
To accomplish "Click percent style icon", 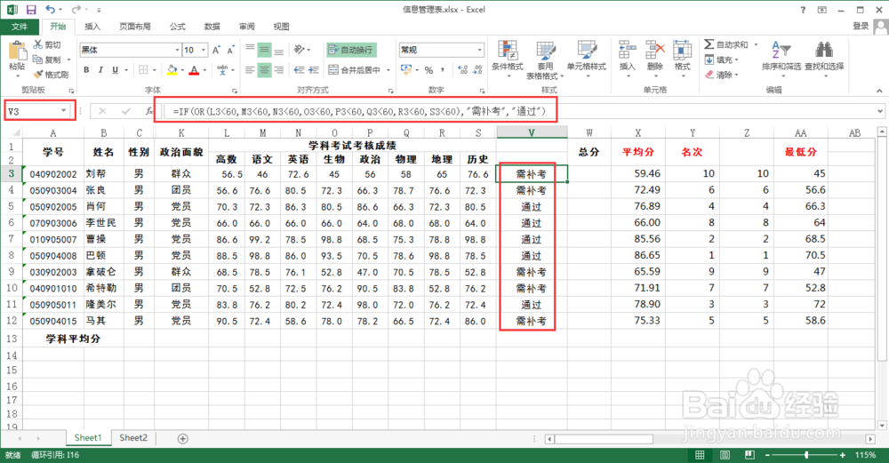I will pyautogui.click(x=428, y=69).
